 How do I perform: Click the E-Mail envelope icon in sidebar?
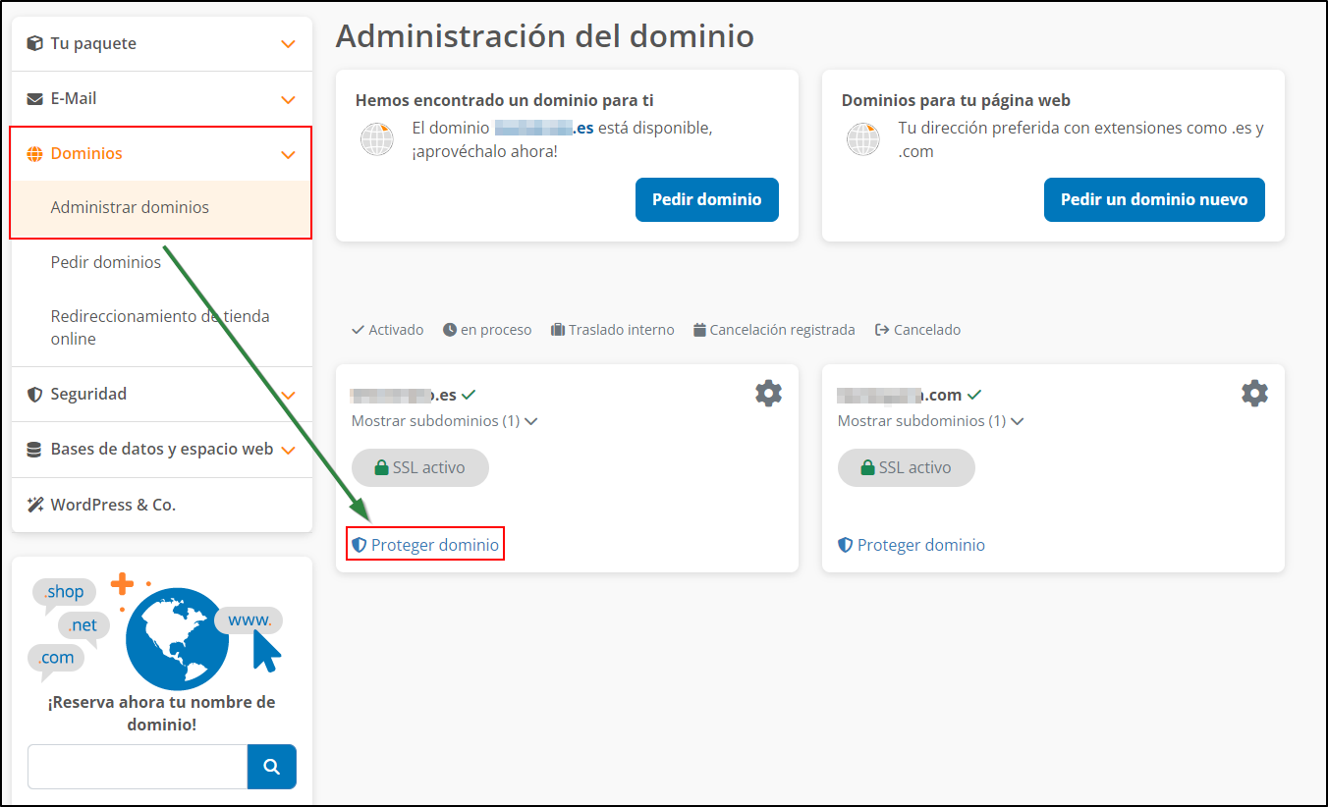(33, 98)
